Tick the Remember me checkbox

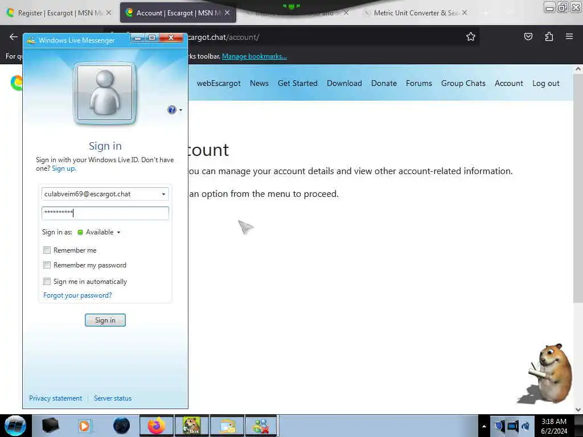click(x=47, y=250)
